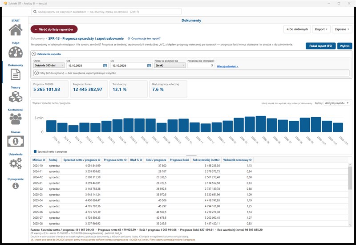
Task: Open the Okres dropdown
Action: (x=49, y=65)
